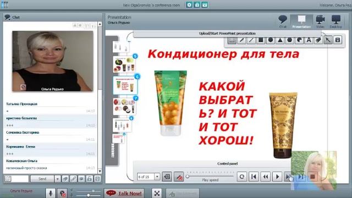Select chat user Ковалевская Ольга

[21, 161]
